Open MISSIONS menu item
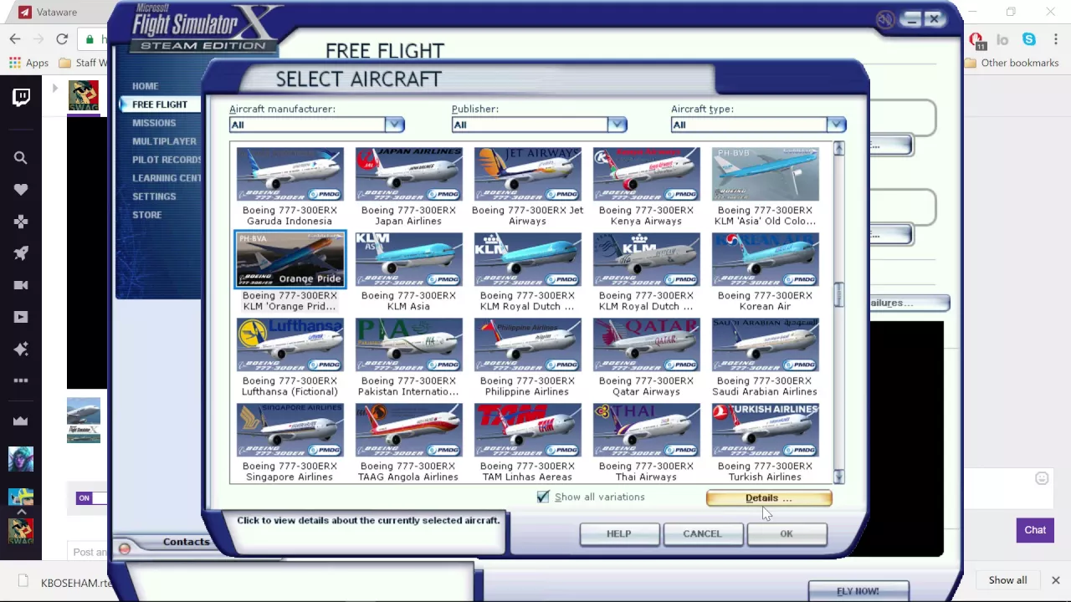Image resolution: width=1071 pixels, height=602 pixels. click(x=154, y=123)
